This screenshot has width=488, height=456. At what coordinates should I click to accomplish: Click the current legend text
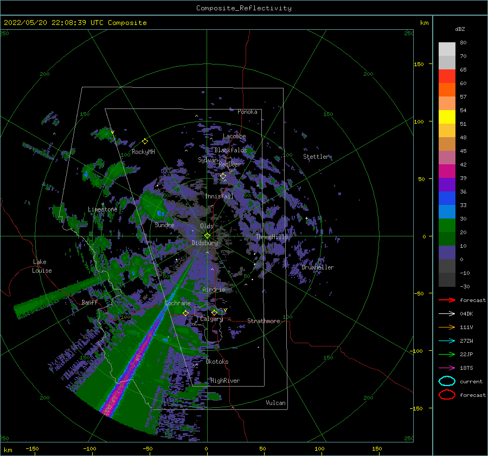[471, 381]
